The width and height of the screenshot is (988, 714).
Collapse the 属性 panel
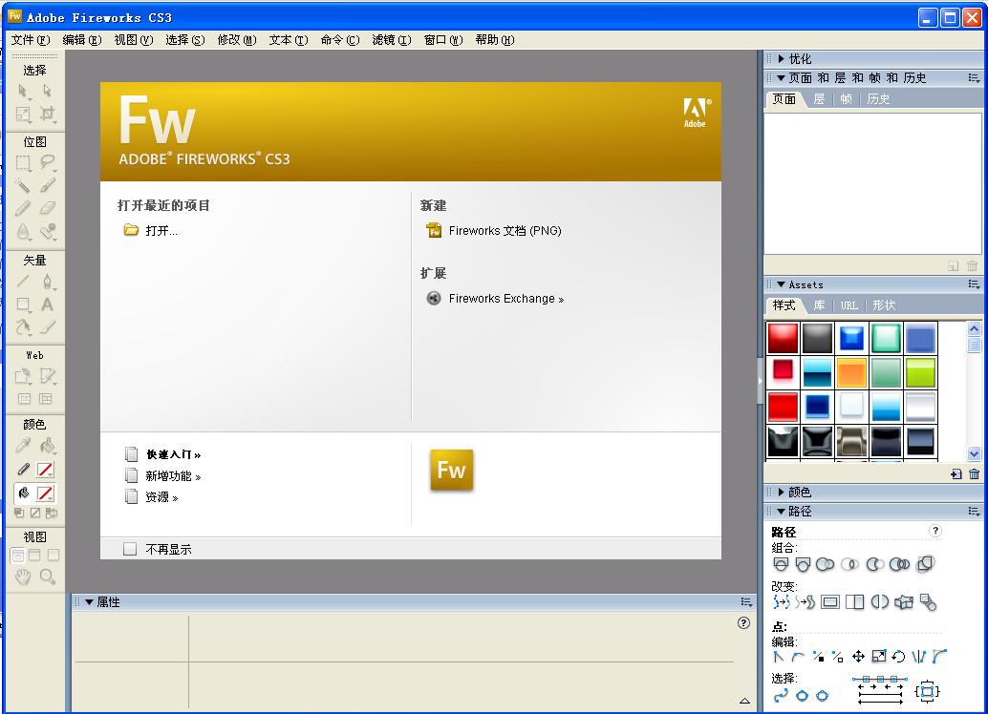pyautogui.click(x=90, y=602)
